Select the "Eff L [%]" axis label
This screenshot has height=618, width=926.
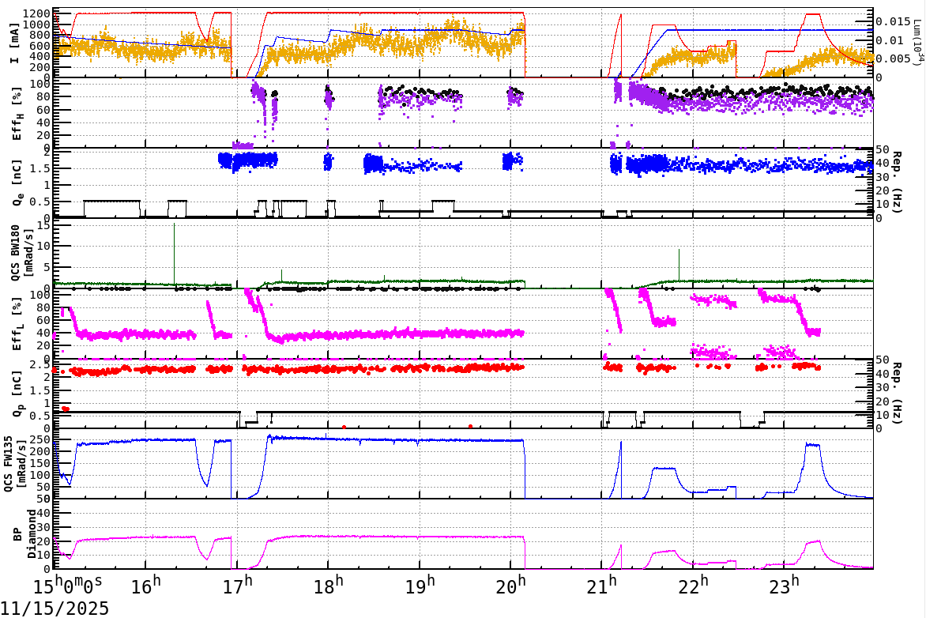point(17,324)
